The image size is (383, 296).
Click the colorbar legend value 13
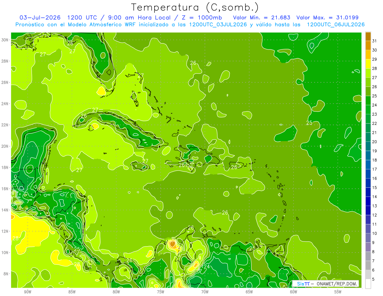click(374, 206)
